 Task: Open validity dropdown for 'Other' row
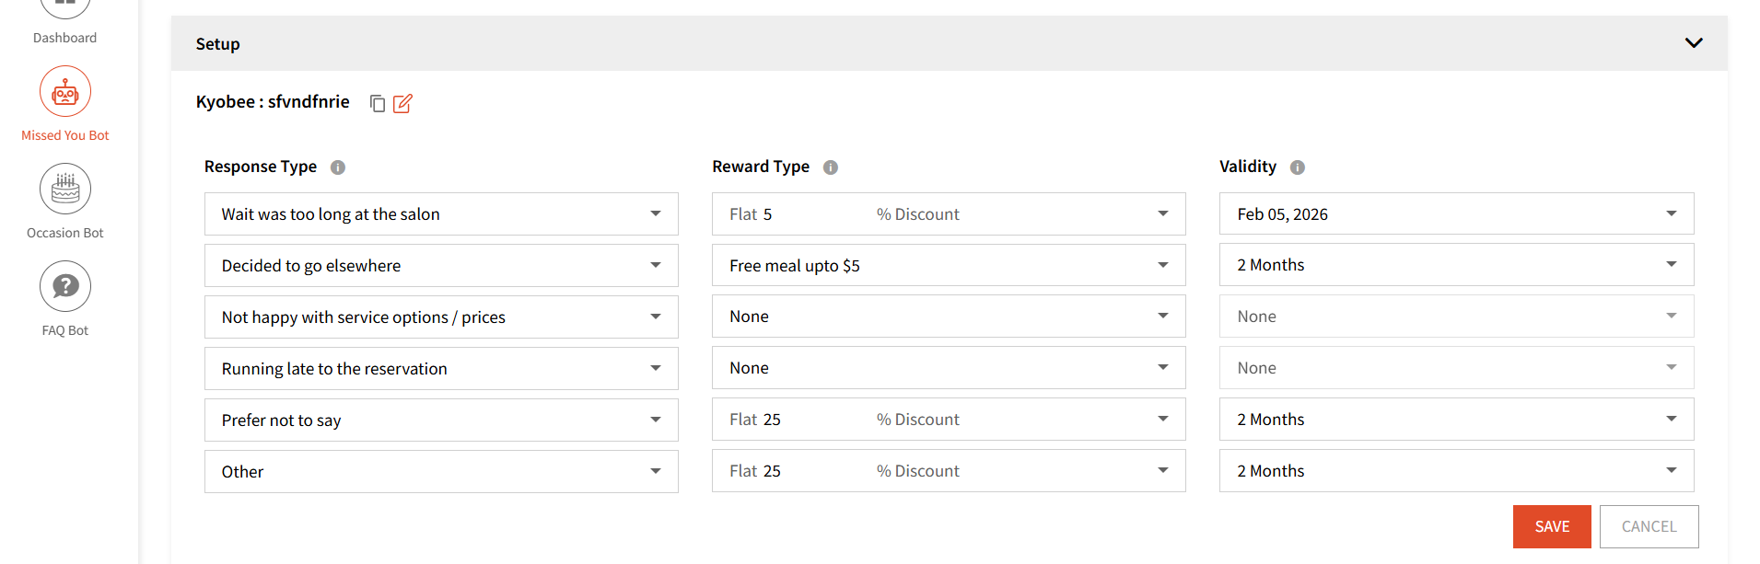[x=1457, y=471]
